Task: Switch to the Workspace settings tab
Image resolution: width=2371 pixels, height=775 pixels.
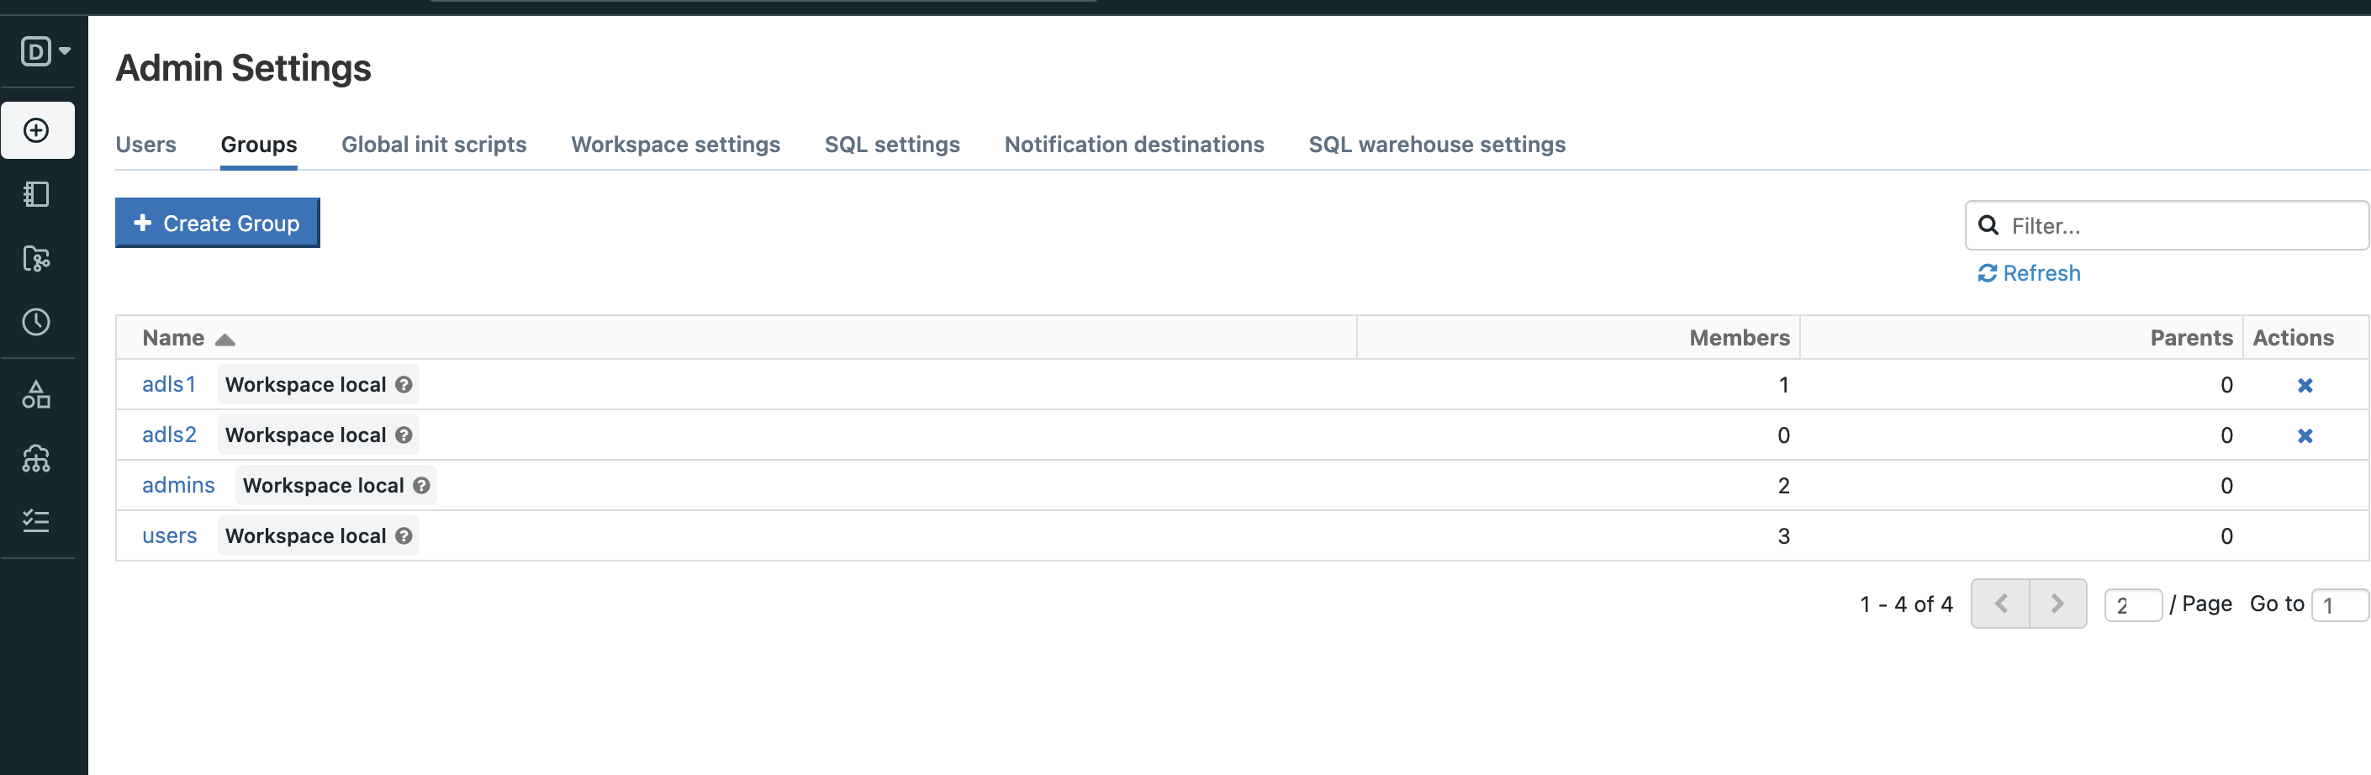Action: (x=674, y=145)
